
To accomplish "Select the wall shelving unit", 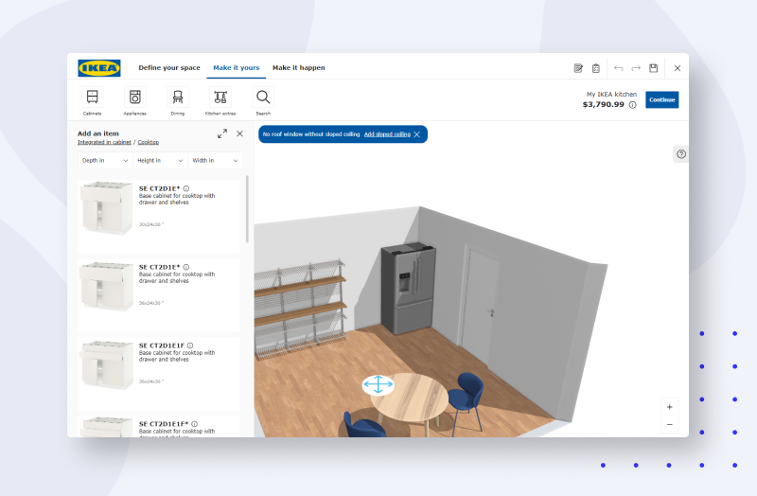I will (300, 310).
